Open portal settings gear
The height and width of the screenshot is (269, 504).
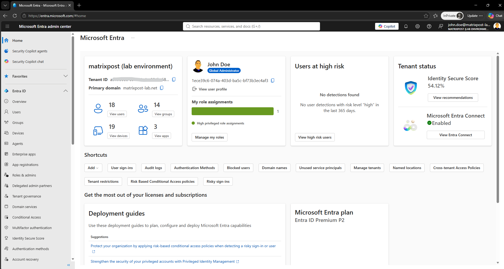[418, 26]
